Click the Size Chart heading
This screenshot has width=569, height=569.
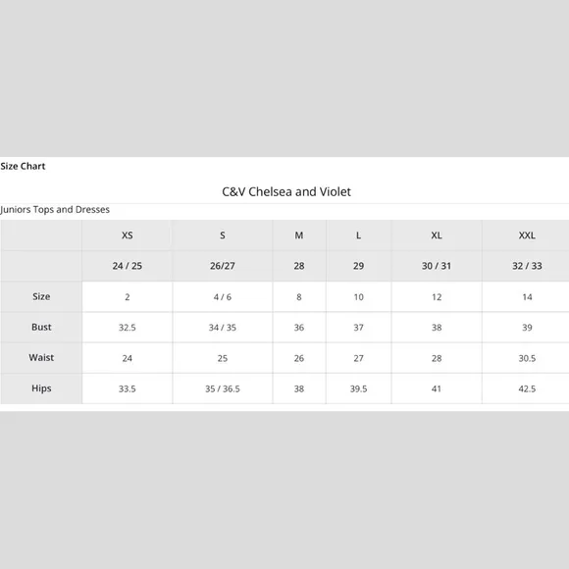coord(23,166)
